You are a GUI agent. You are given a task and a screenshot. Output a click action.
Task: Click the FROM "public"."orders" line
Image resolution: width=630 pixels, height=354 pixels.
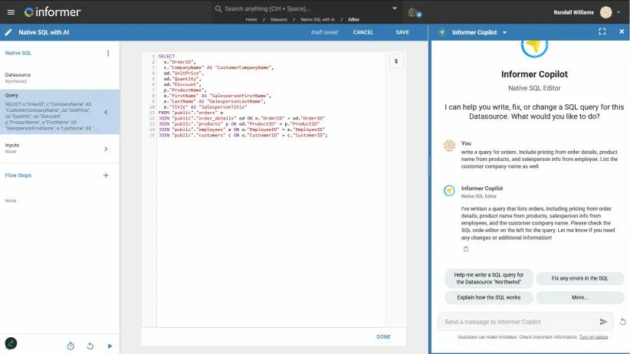(190, 113)
